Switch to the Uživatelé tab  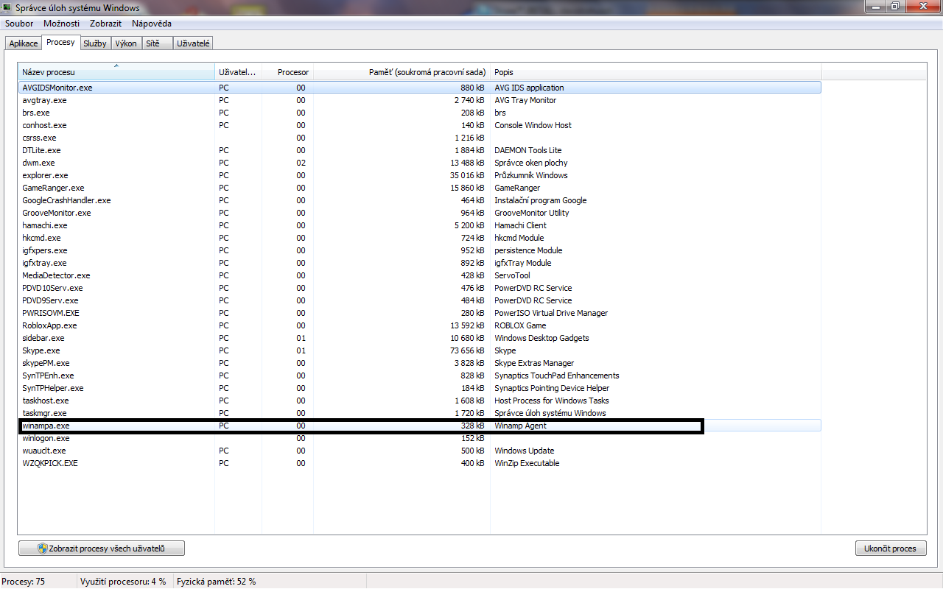[194, 43]
